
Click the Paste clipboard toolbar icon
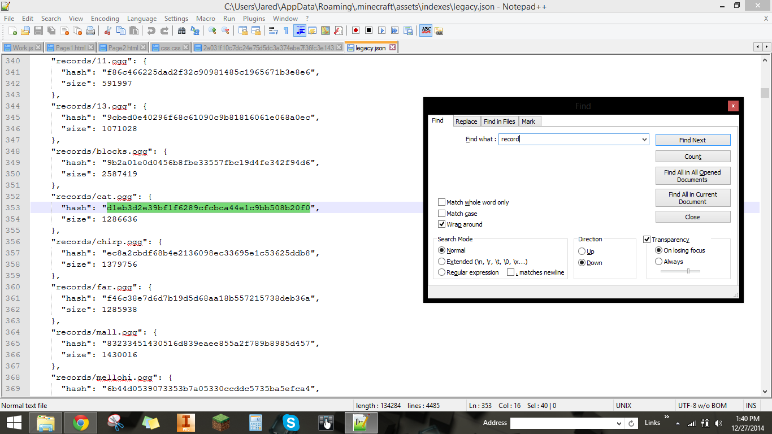coord(134,31)
